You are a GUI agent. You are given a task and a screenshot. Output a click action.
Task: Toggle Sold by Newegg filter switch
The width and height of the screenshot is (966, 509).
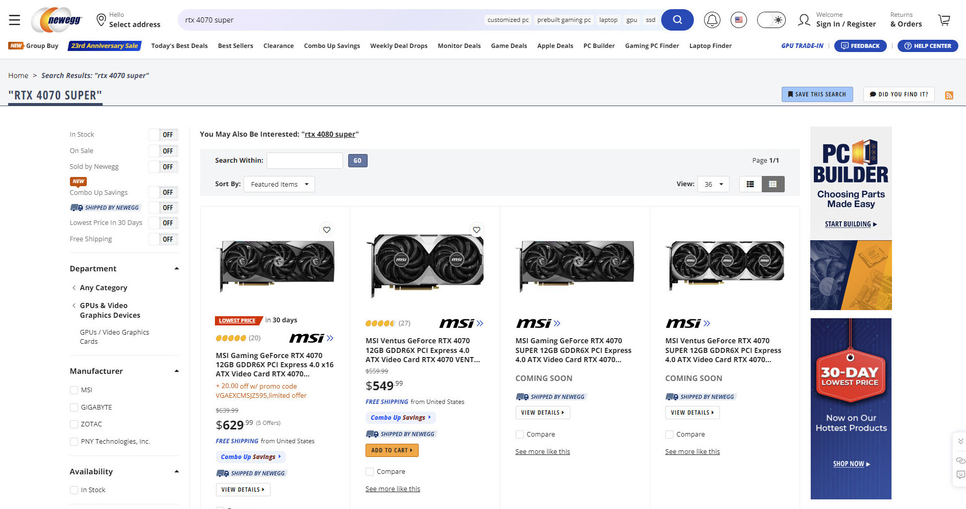163,167
